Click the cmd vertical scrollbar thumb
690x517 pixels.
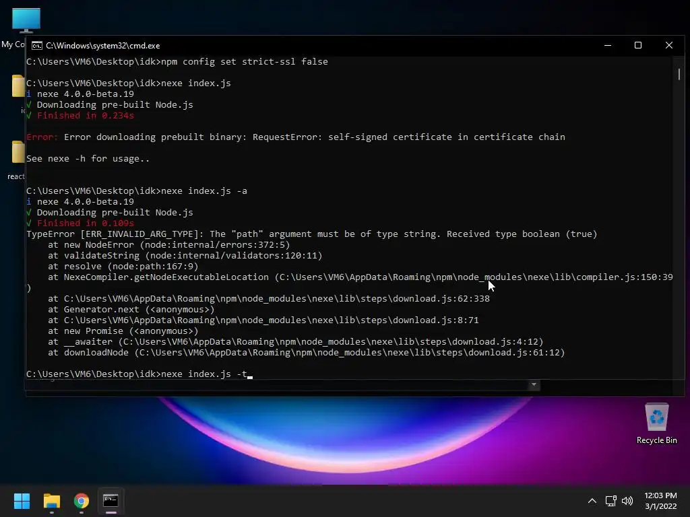click(x=679, y=74)
